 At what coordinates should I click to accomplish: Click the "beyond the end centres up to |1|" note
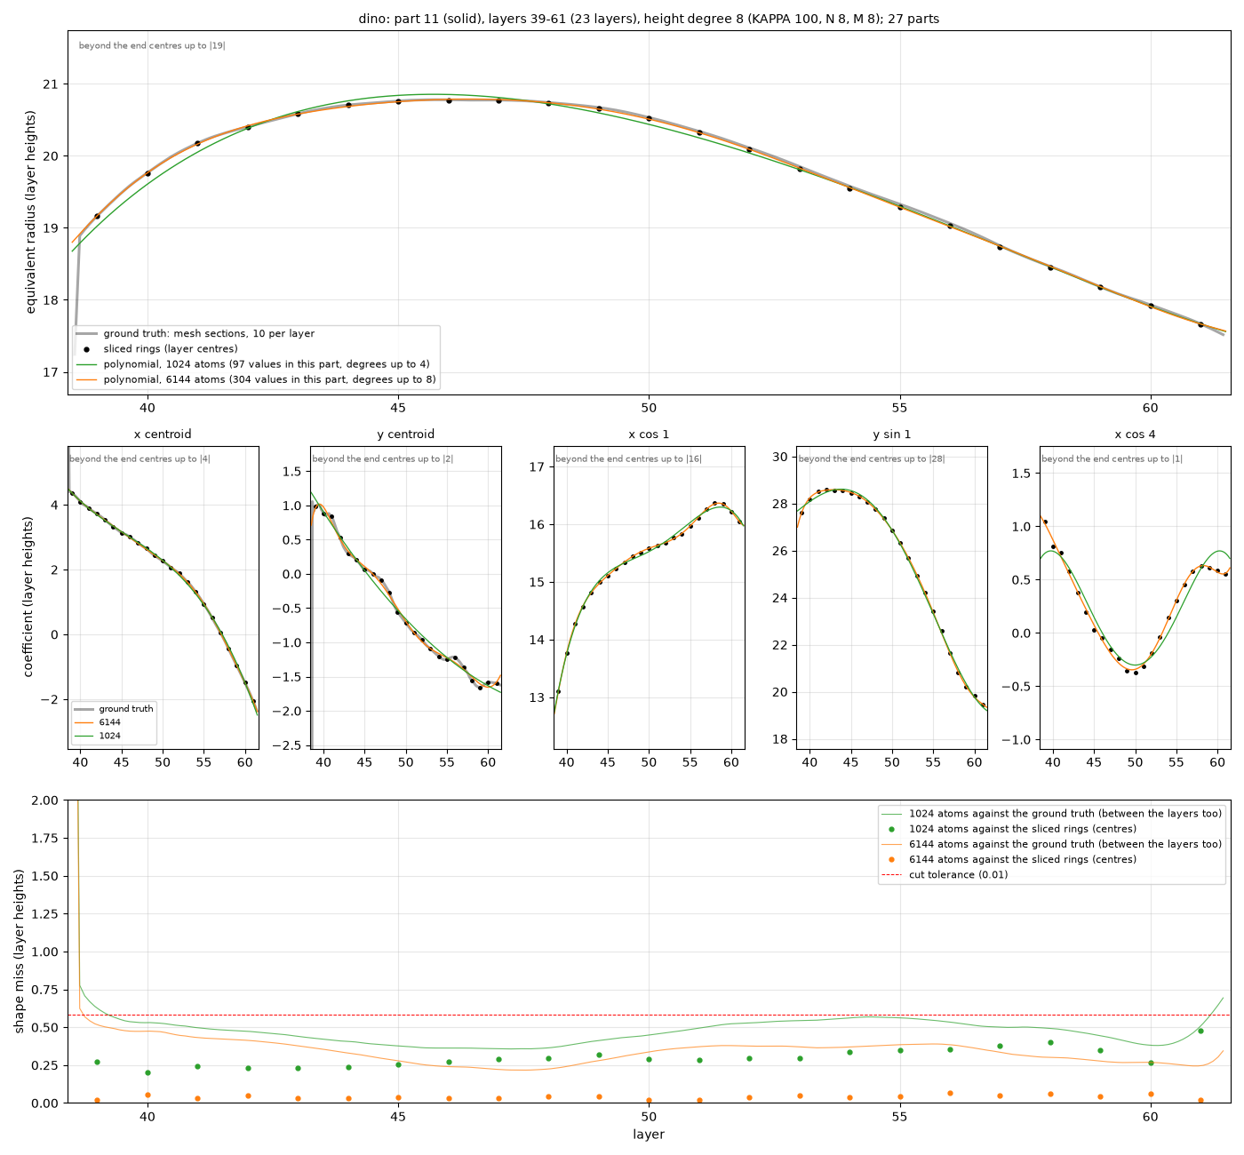1112,459
